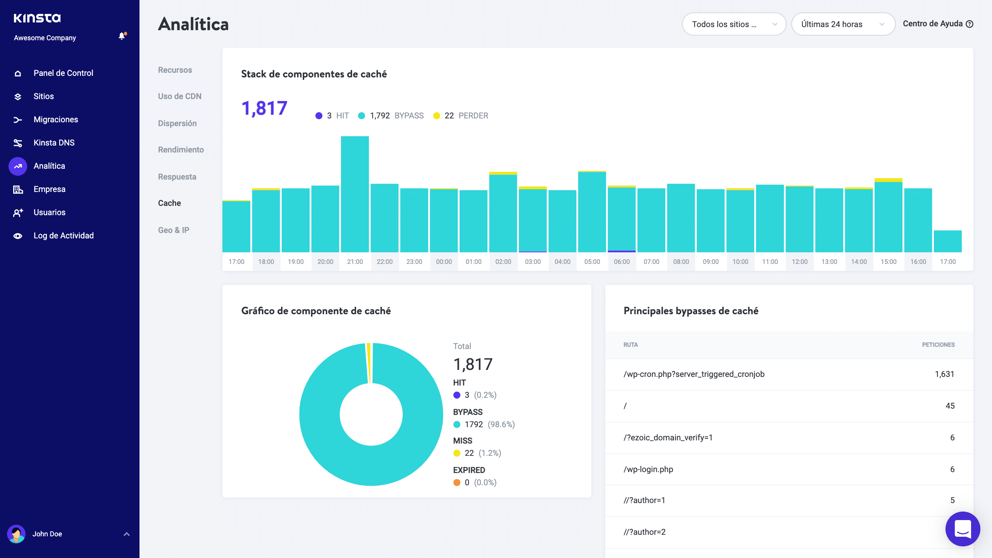This screenshot has width=992, height=558.
Task: Open the chat support bubble
Action: (x=963, y=529)
